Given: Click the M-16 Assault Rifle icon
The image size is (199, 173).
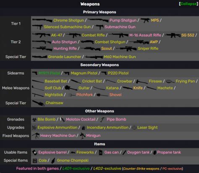Looking at the screenshot, I should coord(118,35).
